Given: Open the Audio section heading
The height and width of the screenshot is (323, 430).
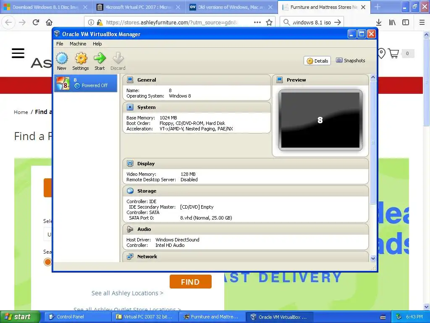Looking at the screenshot, I should click(144, 229).
